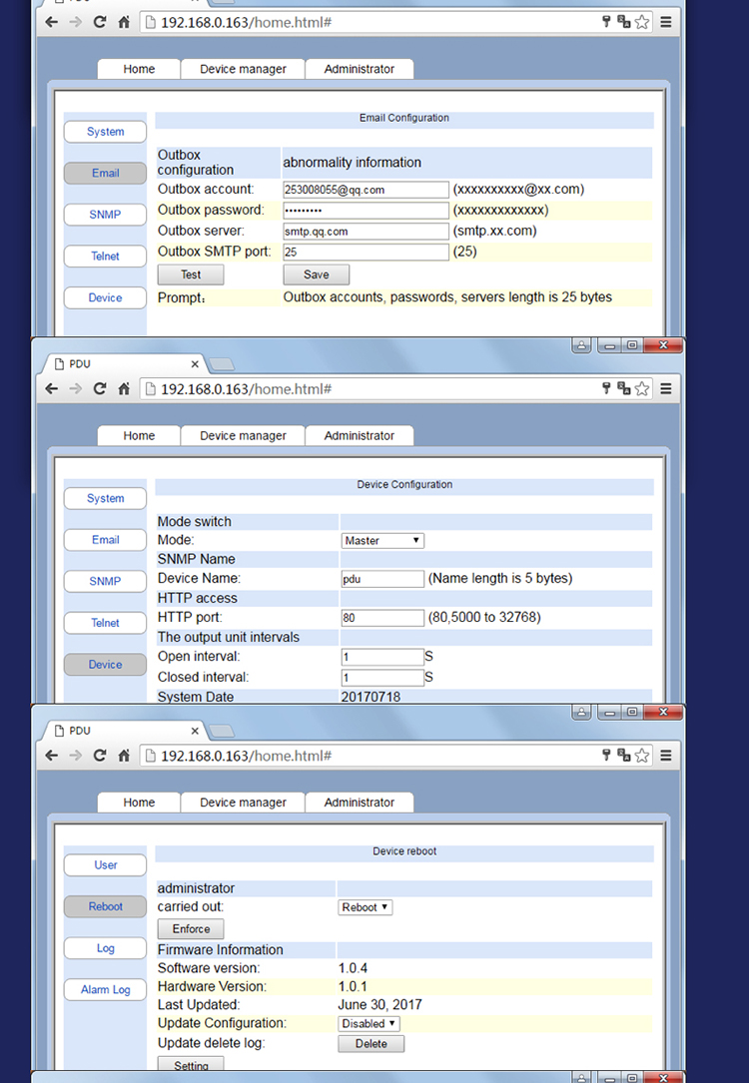The height and width of the screenshot is (1083, 749).
Task: Click the home icon in the middle browser window
Action: [124, 389]
